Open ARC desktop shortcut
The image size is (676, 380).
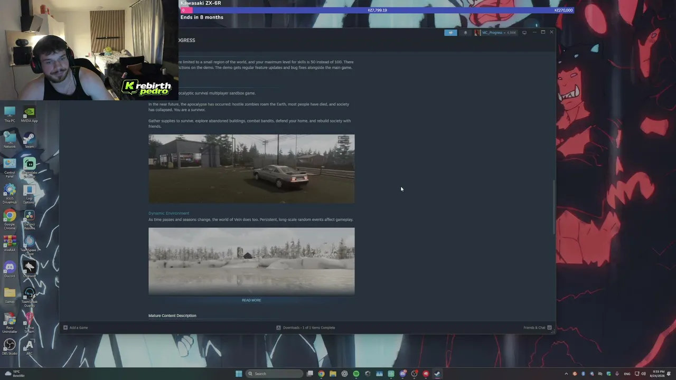coord(29,347)
